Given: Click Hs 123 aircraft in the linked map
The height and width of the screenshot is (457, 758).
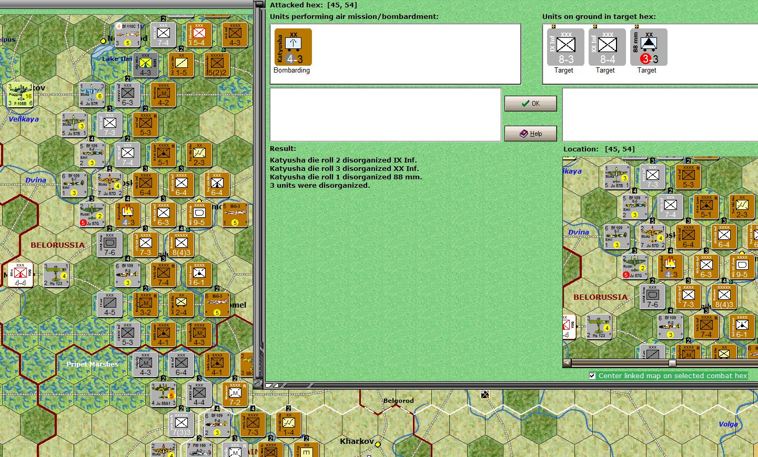Looking at the screenshot, I should (x=599, y=327).
